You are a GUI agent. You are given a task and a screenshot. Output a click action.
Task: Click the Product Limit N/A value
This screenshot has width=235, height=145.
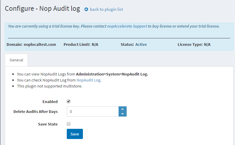pos(95,44)
